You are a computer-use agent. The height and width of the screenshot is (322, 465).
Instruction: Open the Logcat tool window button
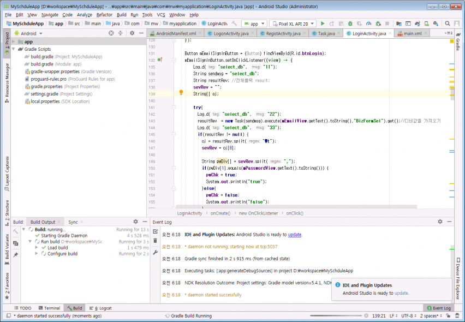(100, 308)
